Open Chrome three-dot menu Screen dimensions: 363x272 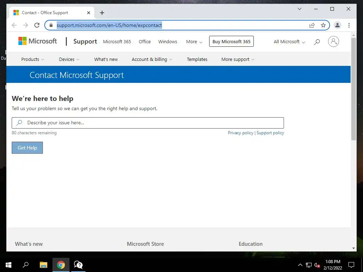point(349,25)
